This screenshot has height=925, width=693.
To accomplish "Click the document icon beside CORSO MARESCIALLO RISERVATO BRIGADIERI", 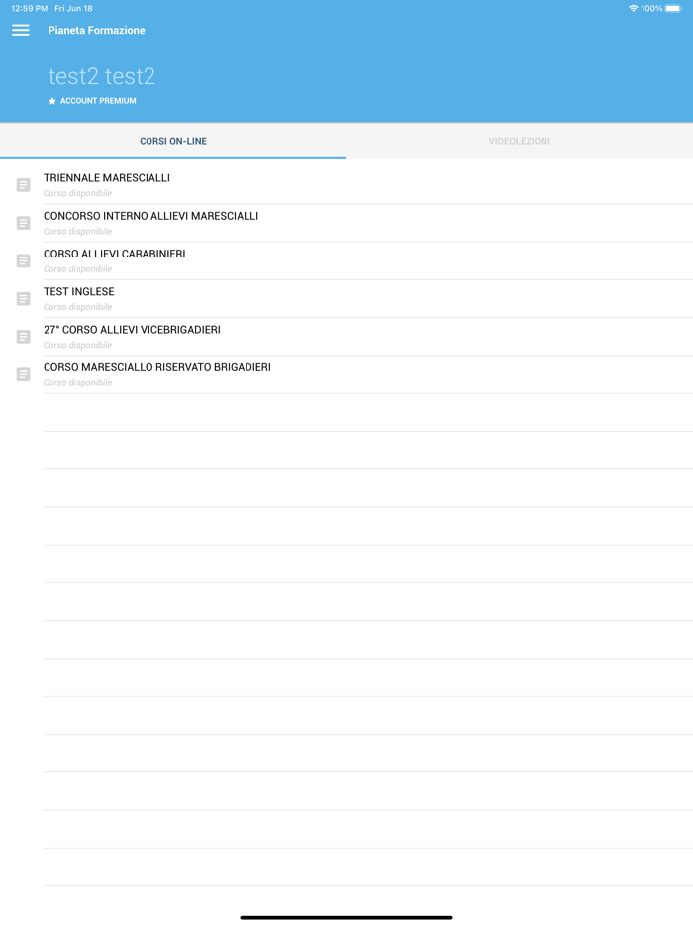I will (x=23, y=374).
